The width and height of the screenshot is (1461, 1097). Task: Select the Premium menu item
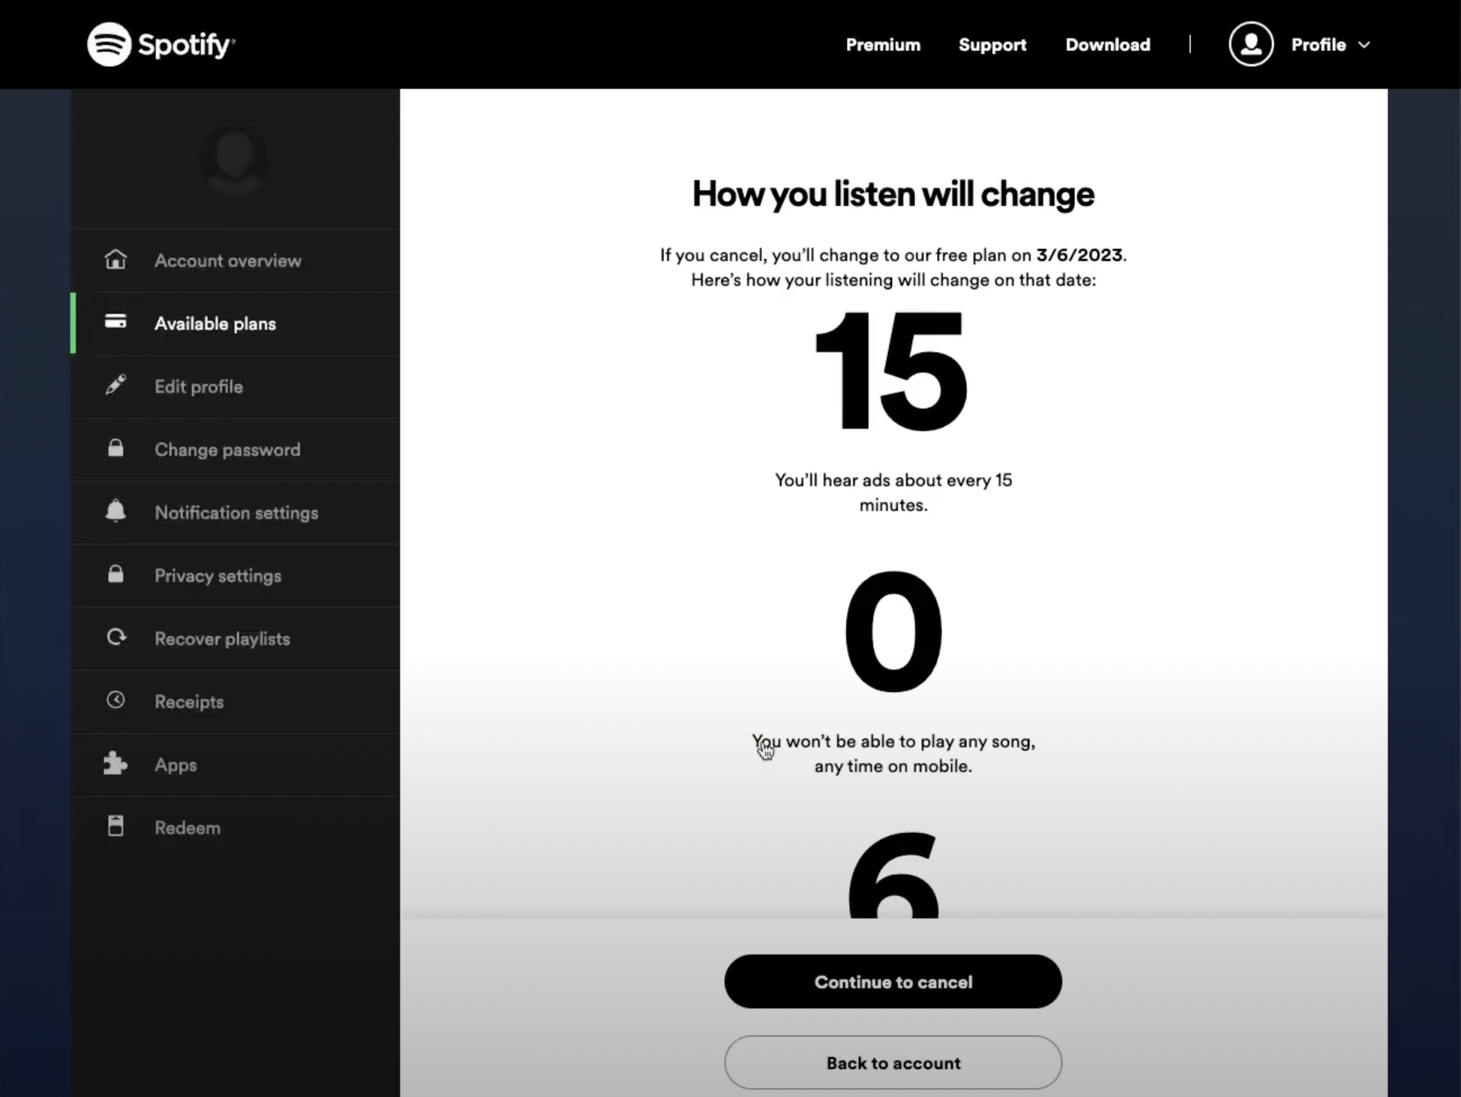point(882,44)
